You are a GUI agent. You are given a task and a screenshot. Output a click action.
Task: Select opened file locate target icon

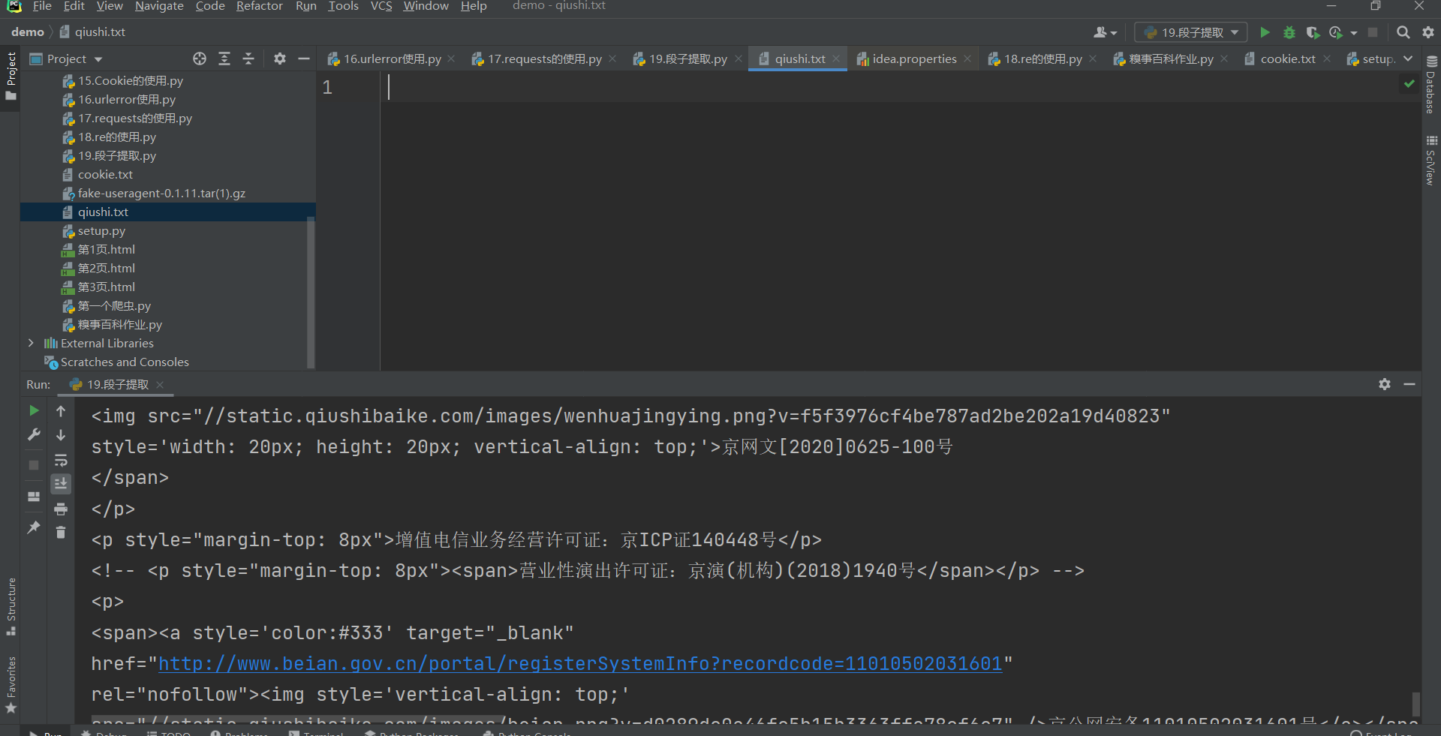click(x=199, y=59)
